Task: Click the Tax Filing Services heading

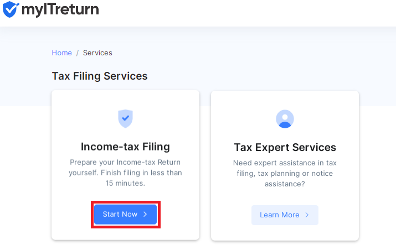Action: [100, 76]
